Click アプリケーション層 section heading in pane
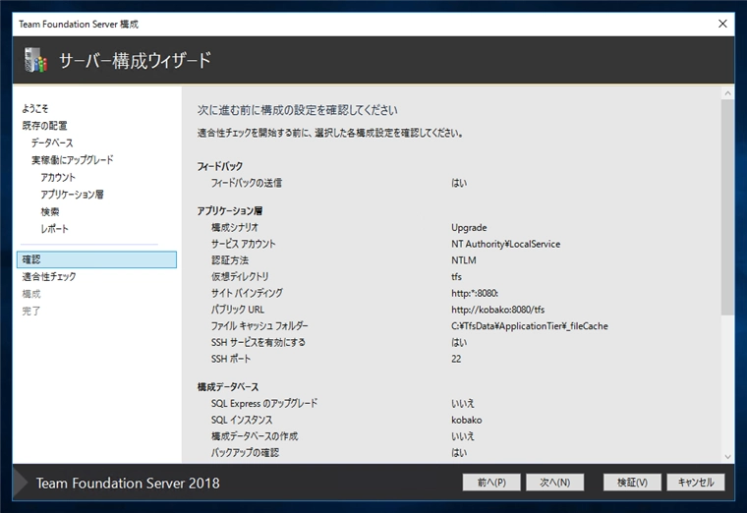This screenshot has width=747, height=513. click(x=230, y=210)
